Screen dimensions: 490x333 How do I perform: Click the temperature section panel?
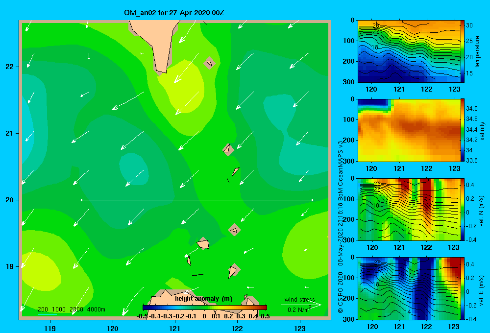tap(409, 51)
